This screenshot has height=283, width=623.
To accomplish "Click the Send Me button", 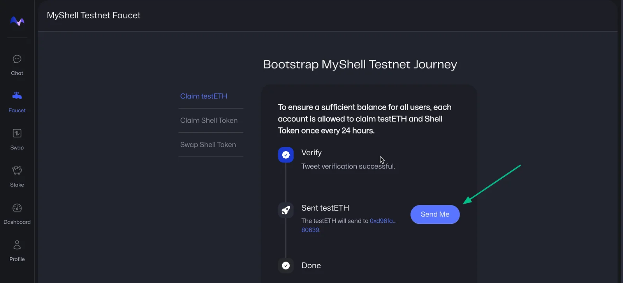I will [435, 214].
